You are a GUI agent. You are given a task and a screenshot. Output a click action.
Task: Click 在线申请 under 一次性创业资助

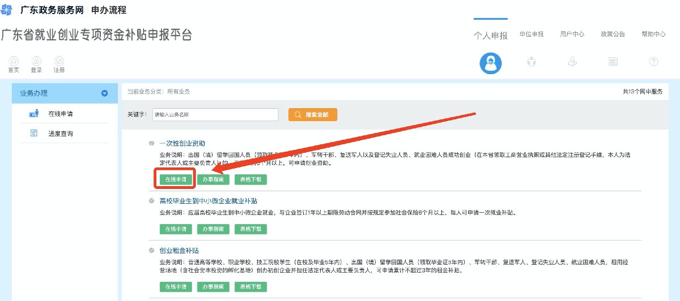[x=176, y=180]
